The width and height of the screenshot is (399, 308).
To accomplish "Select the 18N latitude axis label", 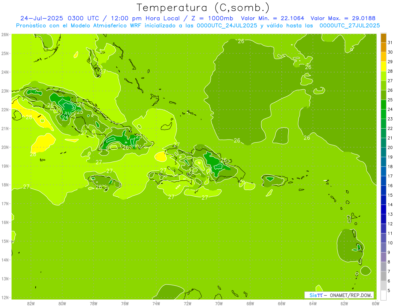I will point(5,185).
